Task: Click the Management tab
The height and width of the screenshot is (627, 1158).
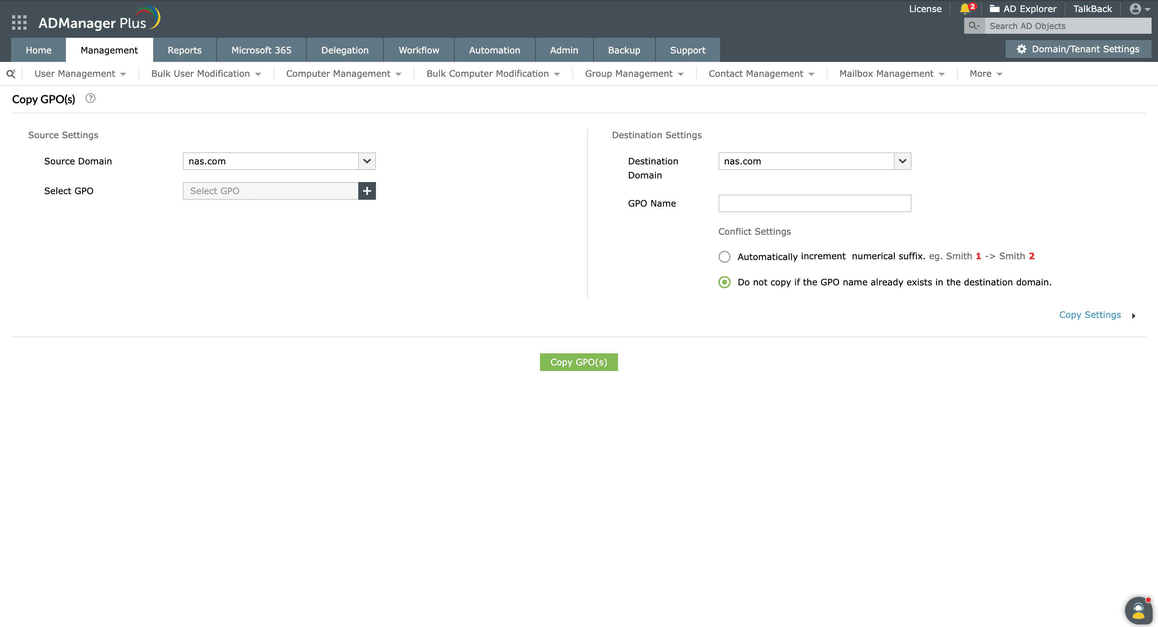Action: (109, 49)
